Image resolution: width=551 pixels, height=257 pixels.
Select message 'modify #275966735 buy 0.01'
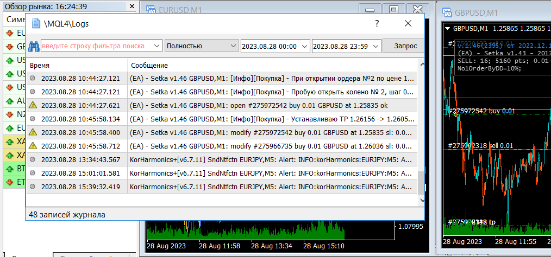pyautogui.click(x=272, y=146)
